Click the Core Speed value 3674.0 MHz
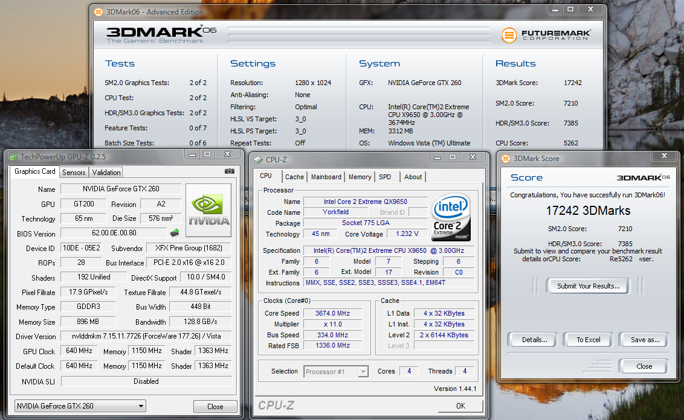The width and height of the screenshot is (684, 420). pos(333,313)
